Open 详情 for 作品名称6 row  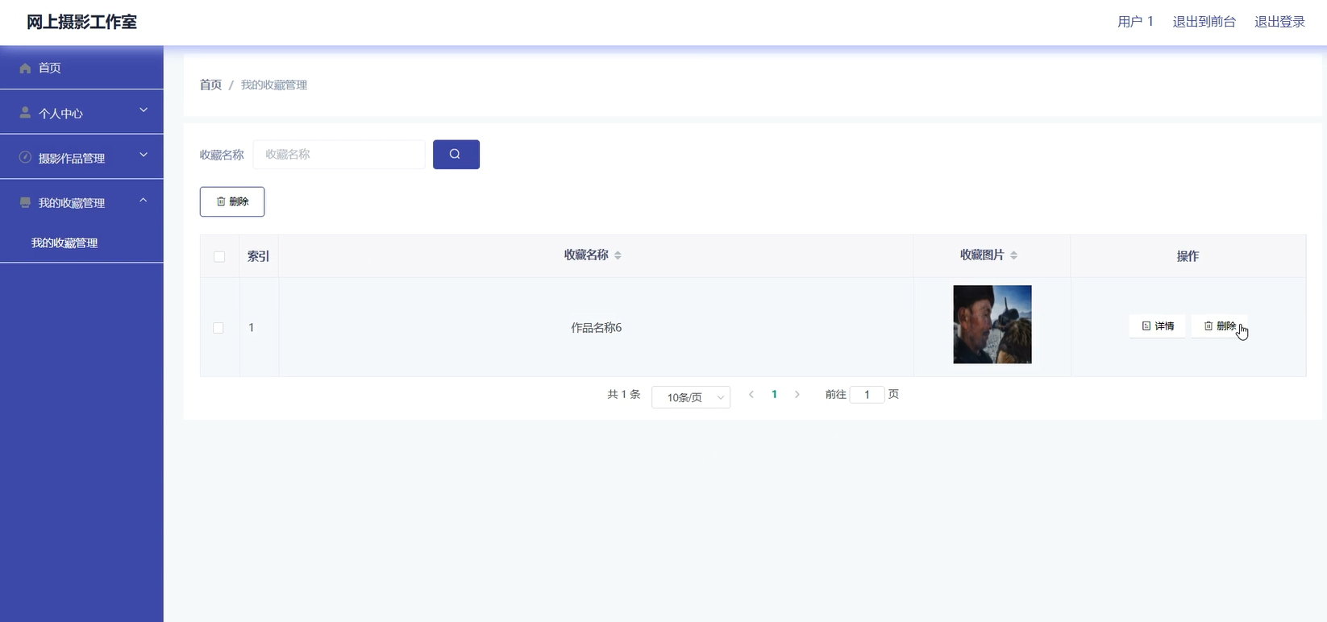1158,326
